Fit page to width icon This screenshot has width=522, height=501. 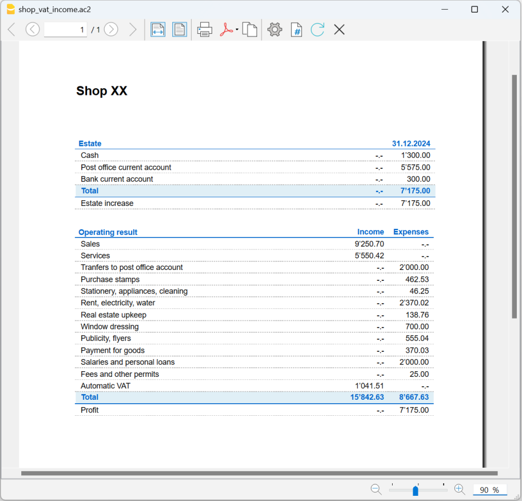(x=158, y=30)
